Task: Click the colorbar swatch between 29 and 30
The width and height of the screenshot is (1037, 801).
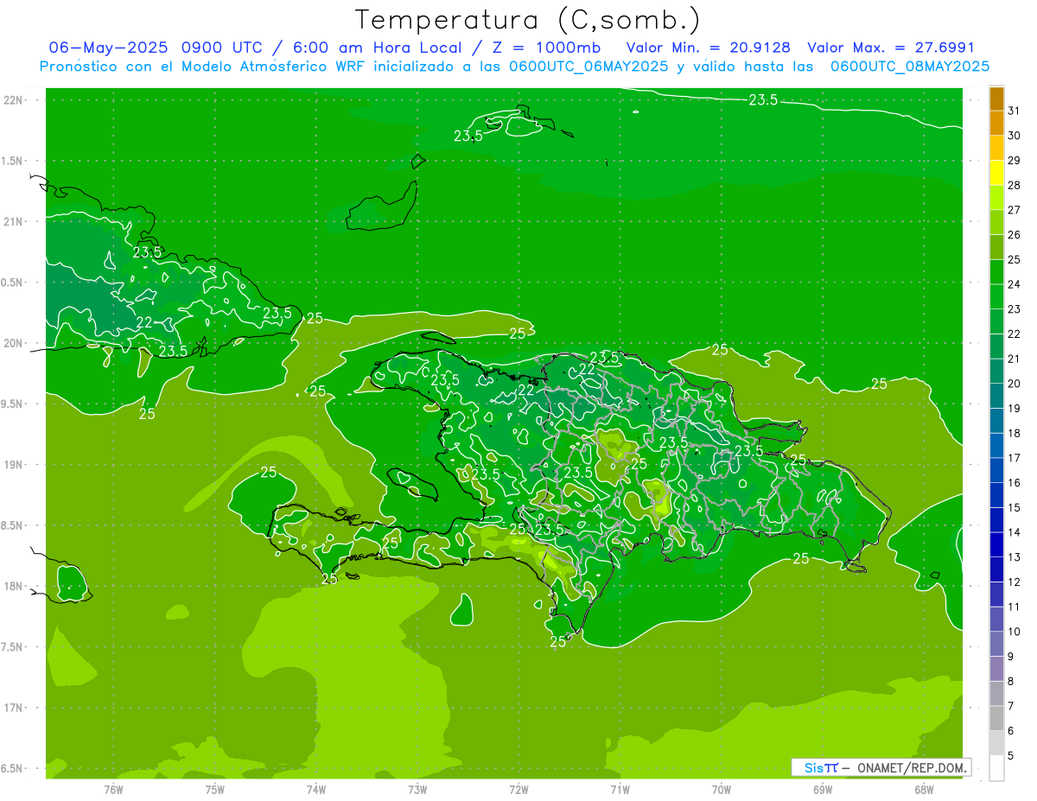Action: coord(996,148)
